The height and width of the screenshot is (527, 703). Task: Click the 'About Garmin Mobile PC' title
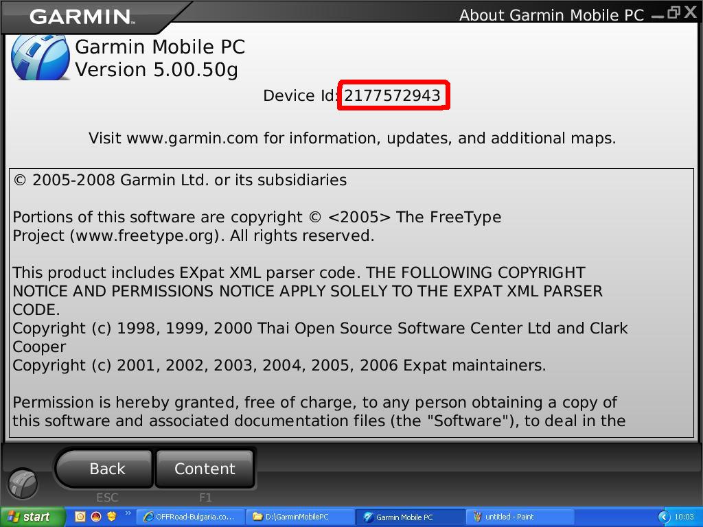(552, 15)
